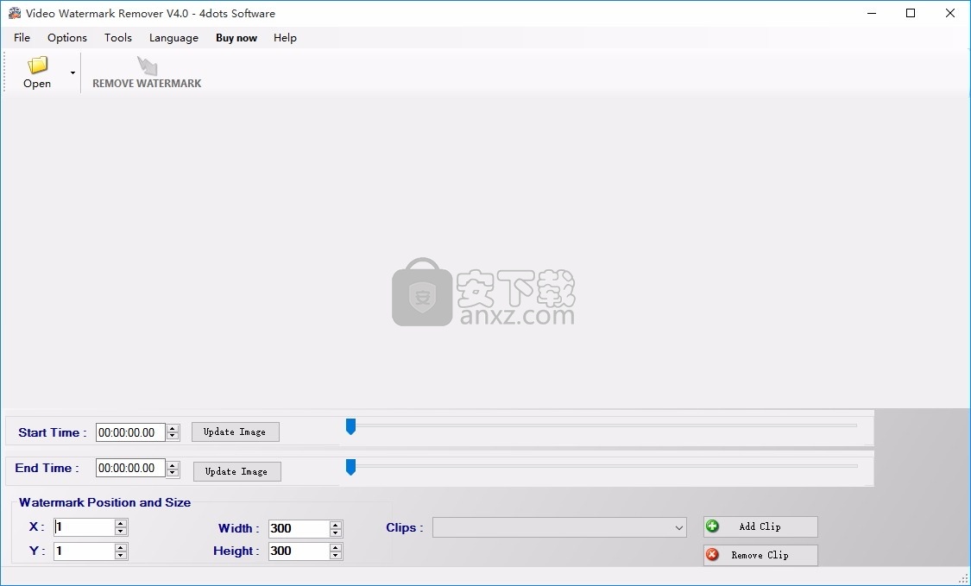The width and height of the screenshot is (971, 586).
Task: Click Update Image next to Start Time
Action: (x=236, y=432)
